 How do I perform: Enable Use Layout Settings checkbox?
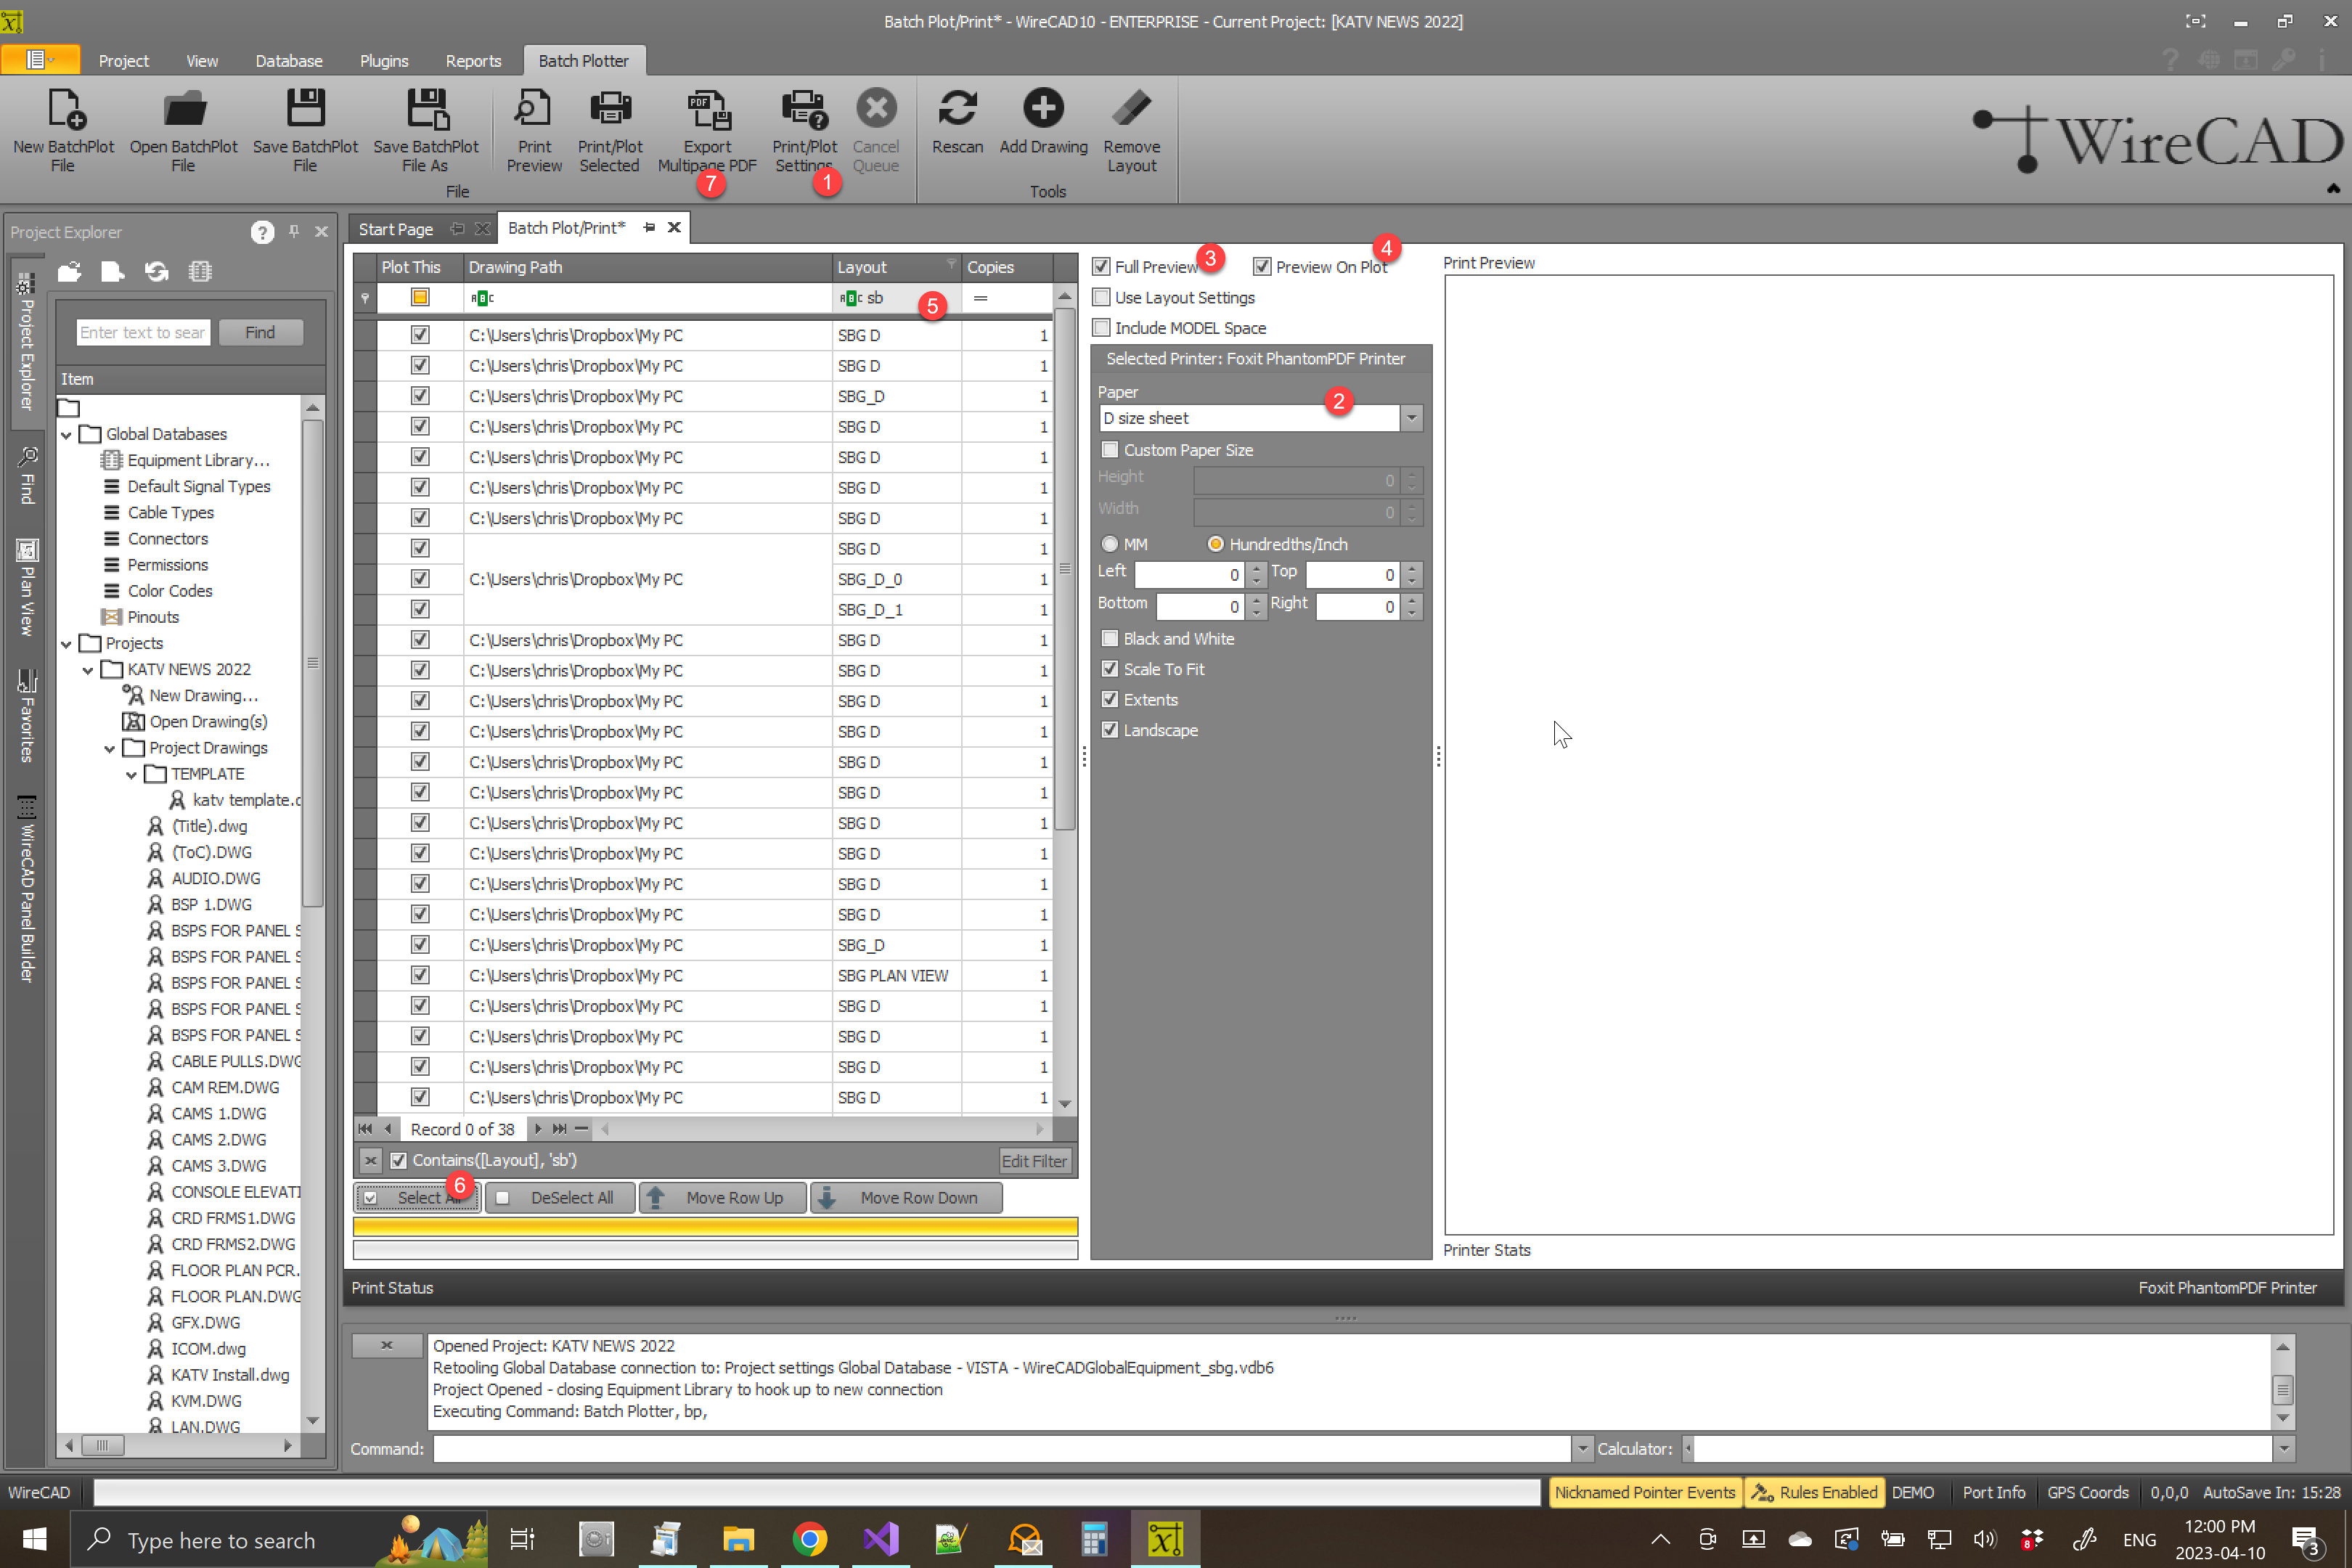[1101, 297]
